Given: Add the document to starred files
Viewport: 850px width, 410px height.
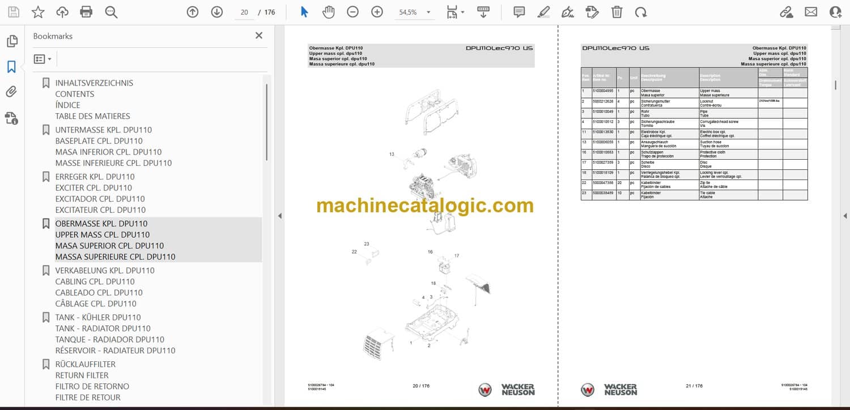Looking at the screenshot, I should click(x=38, y=12).
